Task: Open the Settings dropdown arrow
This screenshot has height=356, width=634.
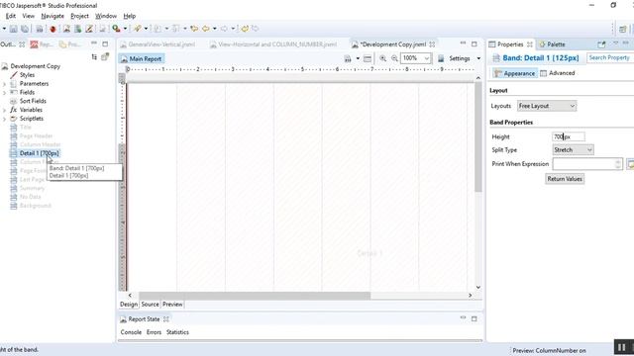Action: click(478, 58)
